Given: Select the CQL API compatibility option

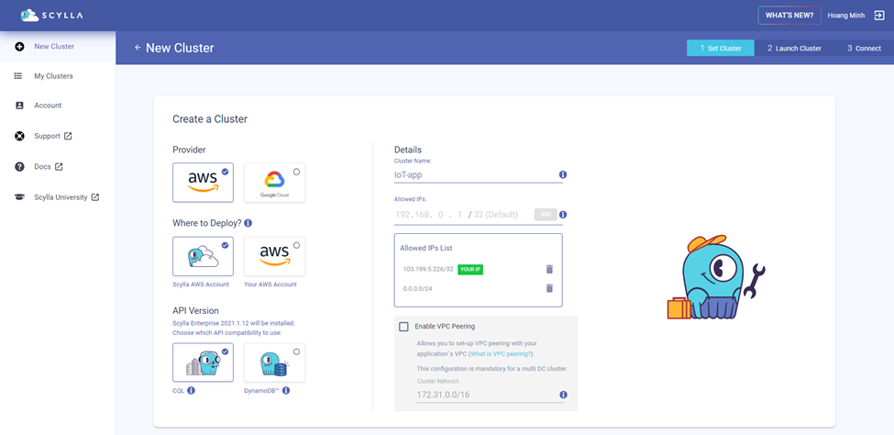Looking at the screenshot, I should [203, 362].
